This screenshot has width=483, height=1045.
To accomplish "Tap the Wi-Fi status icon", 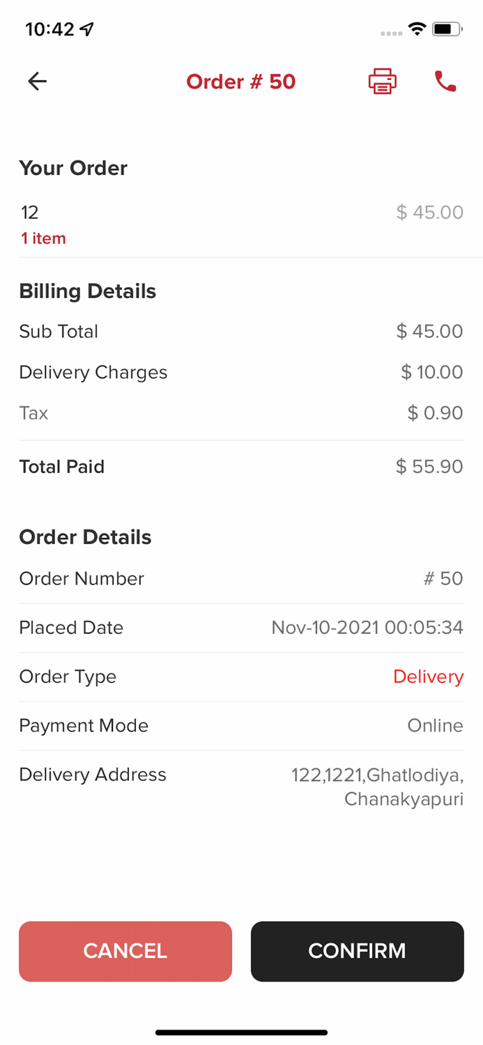I will click(417, 29).
